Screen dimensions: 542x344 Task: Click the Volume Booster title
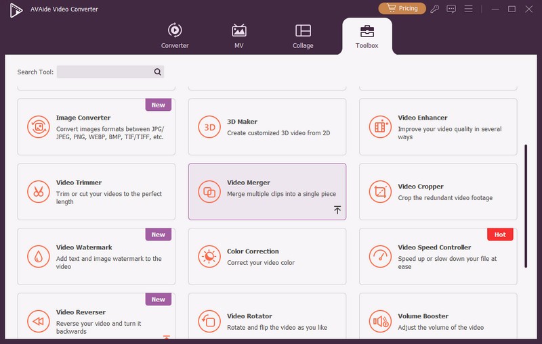click(x=423, y=316)
